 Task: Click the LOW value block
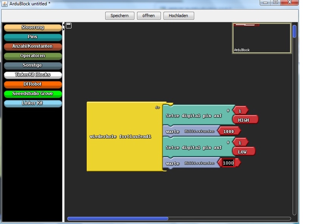pyautogui.click(x=243, y=152)
